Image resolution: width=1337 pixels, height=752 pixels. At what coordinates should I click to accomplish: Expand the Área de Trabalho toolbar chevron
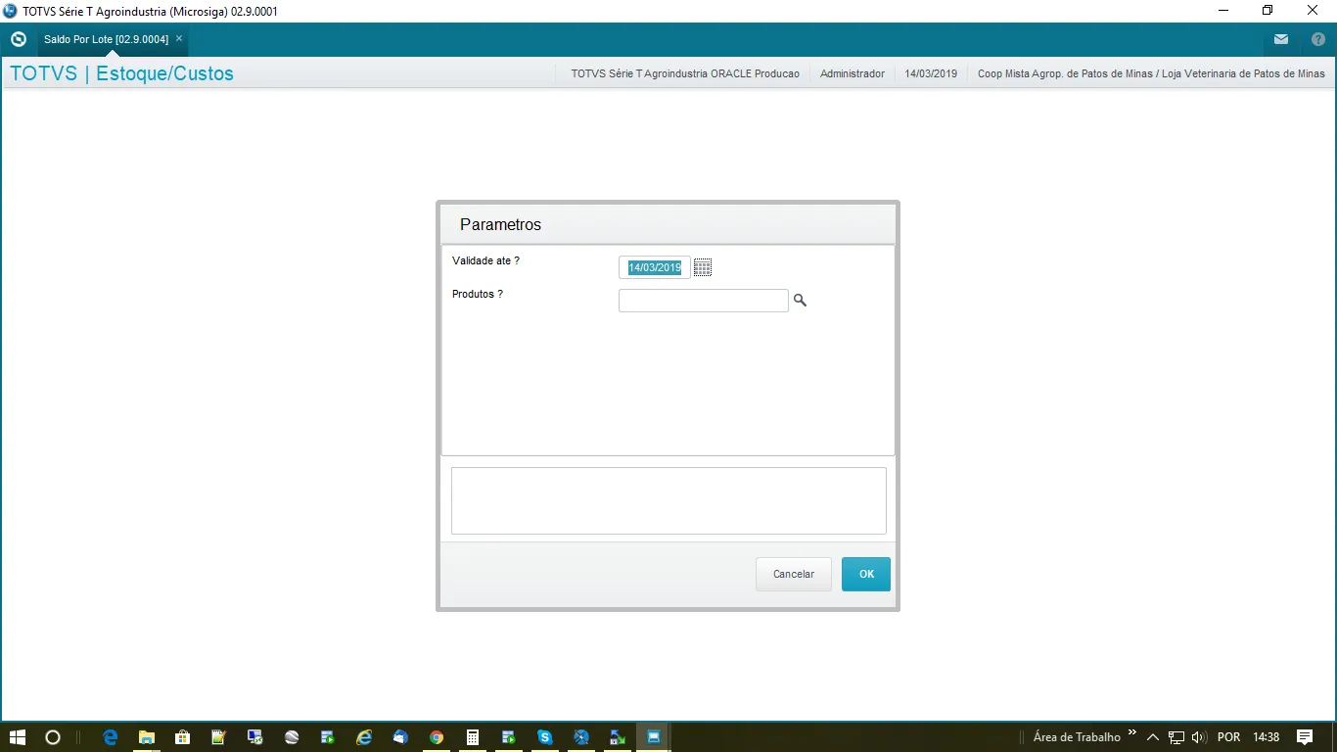(x=1132, y=732)
